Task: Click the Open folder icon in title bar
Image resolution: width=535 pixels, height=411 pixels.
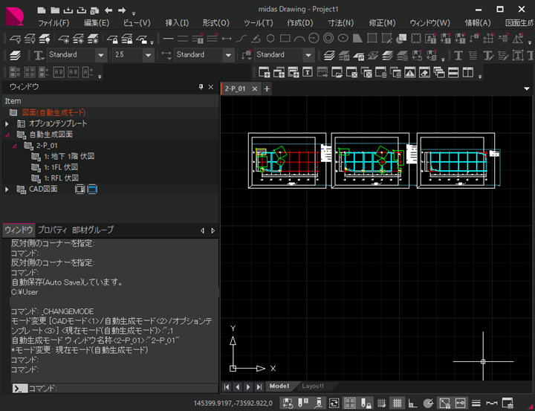Action: tap(55, 10)
